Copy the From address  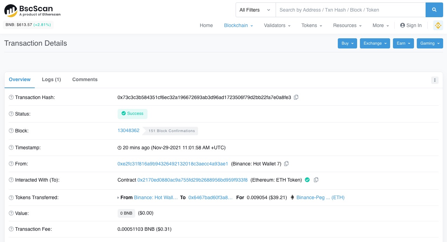pos(286,164)
